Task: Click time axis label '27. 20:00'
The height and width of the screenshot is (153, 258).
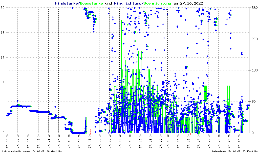Action: tap(209, 141)
